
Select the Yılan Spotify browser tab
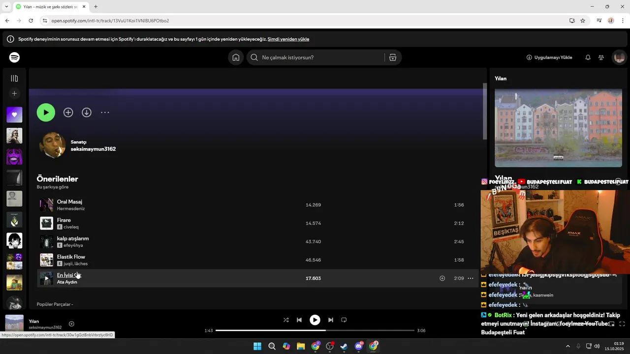pyautogui.click(x=50, y=7)
